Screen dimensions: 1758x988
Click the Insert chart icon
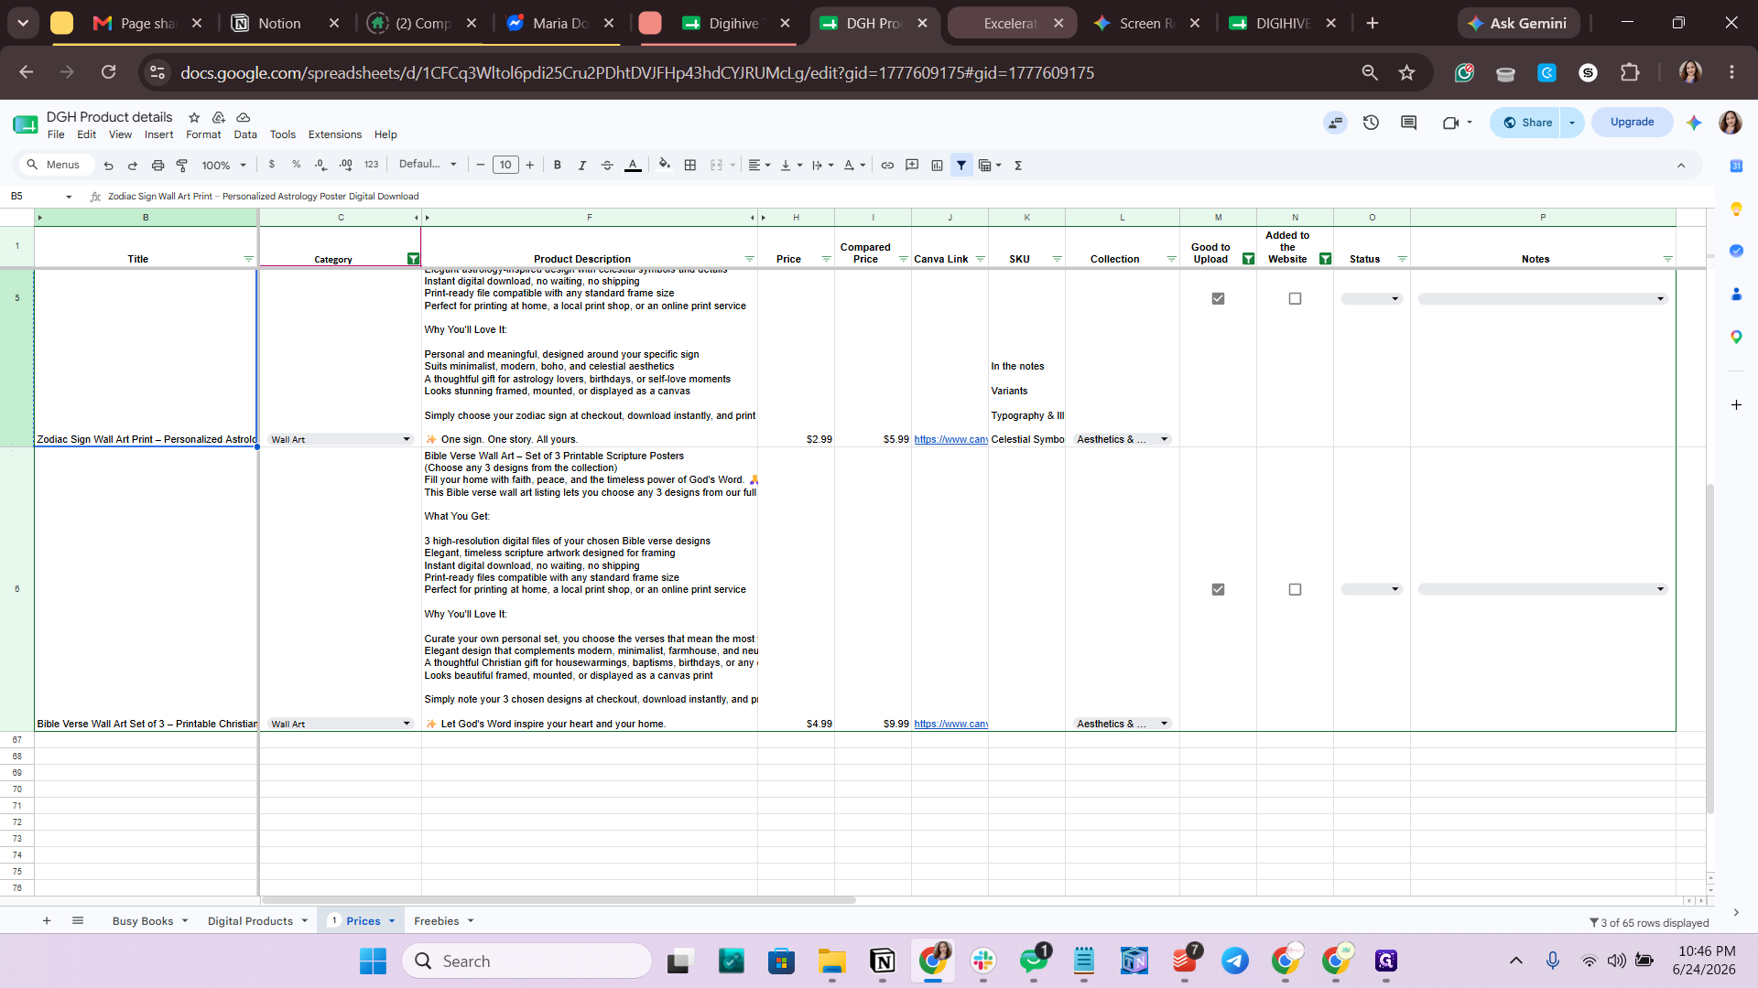tap(937, 165)
